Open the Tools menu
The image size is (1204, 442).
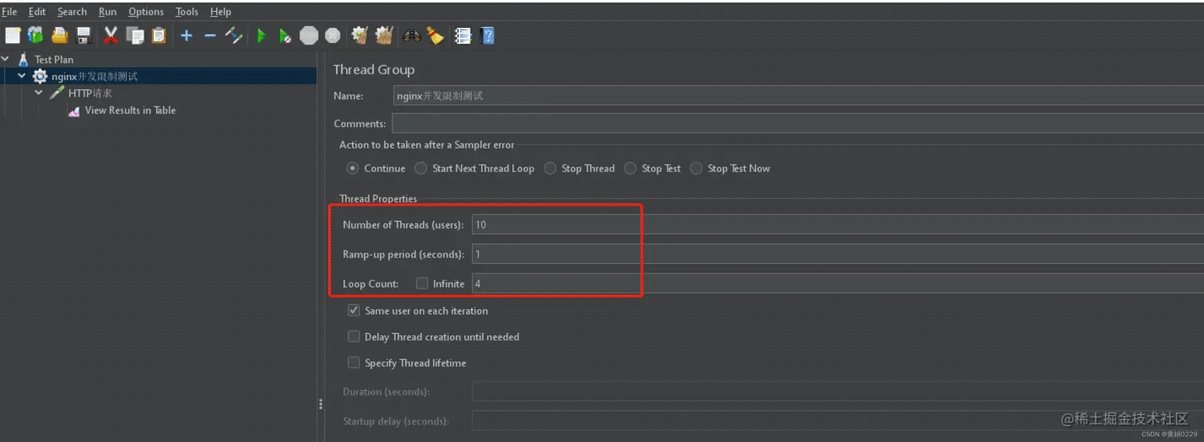(187, 12)
